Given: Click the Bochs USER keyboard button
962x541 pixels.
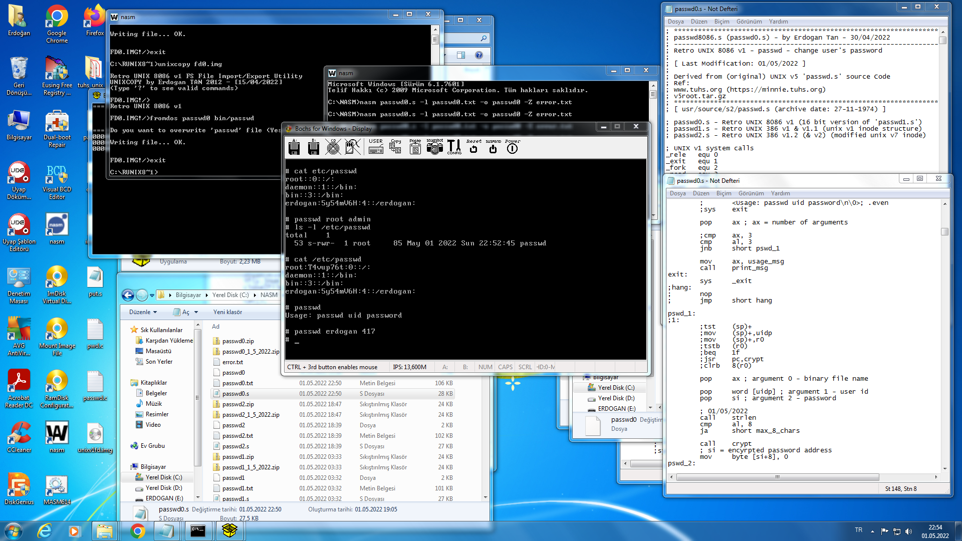Looking at the screenshot, I should [x=376, y=147].
